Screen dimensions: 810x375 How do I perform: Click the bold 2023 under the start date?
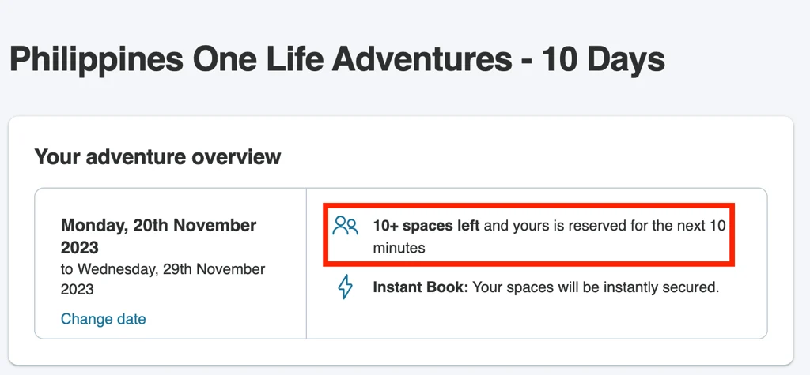tap(80, 248)
